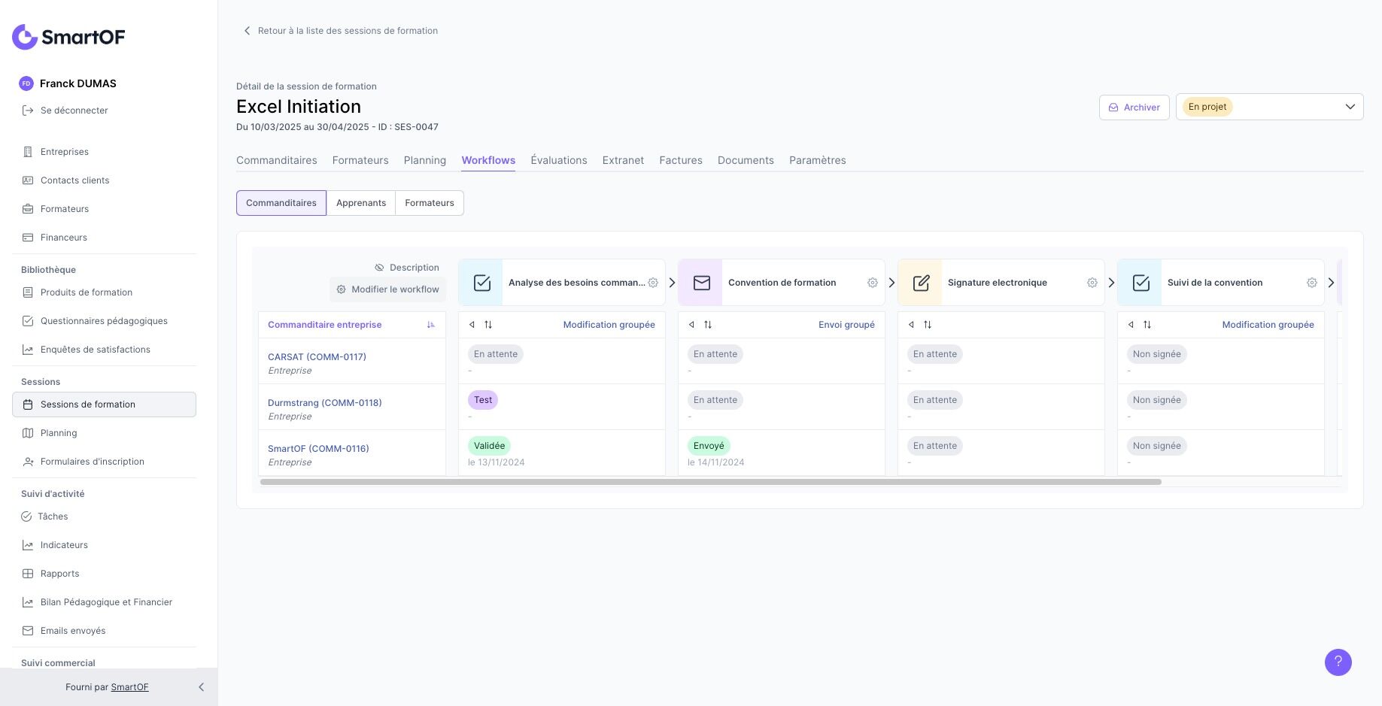
Task: Click the FD user avatar
Action: coord(26,83)
